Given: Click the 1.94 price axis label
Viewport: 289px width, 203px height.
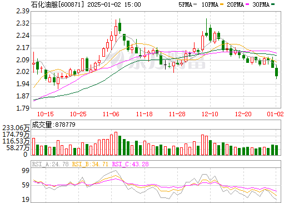Looking at the screenshot, I should [x=23, y=84].
